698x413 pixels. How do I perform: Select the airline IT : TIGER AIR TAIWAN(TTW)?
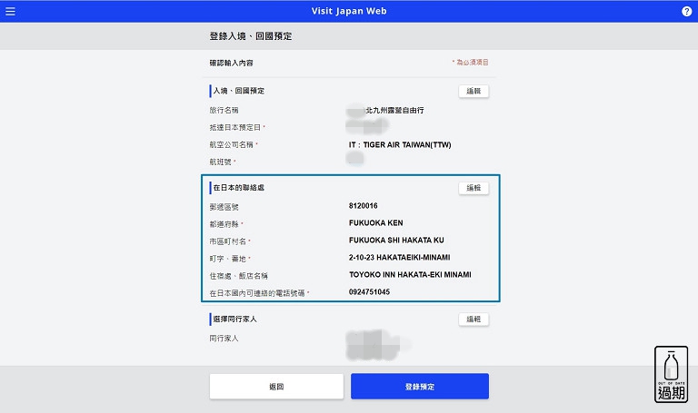pyautogui.click(x=400, y=145)
